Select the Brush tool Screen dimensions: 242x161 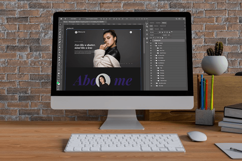[60, 45]
